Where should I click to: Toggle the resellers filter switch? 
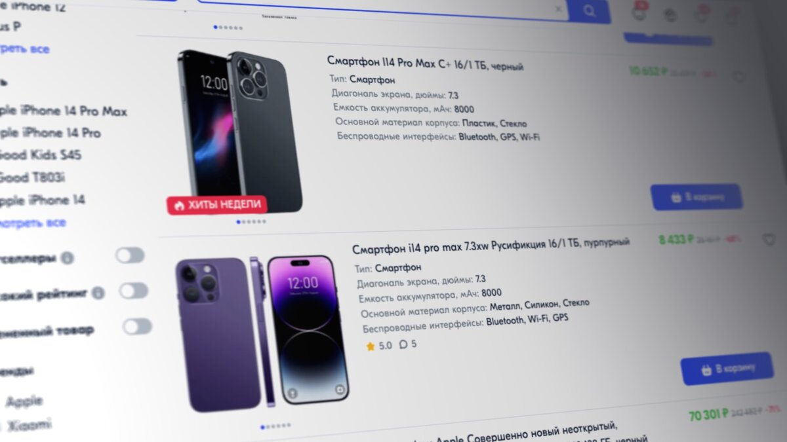click(x=130, y=255)
